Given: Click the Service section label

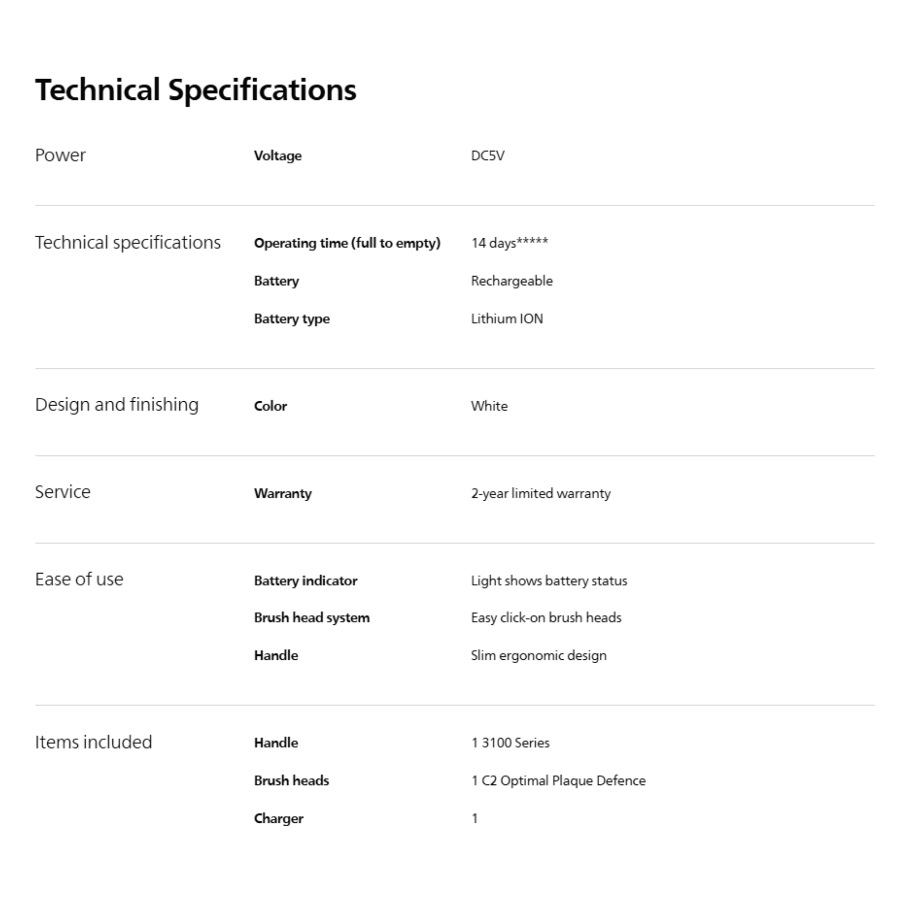Looking at the screenshot, I should click(63, 492).
